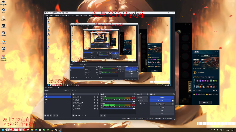
Task: Remove the scene transition with trash icon
Action: point(144,104)
